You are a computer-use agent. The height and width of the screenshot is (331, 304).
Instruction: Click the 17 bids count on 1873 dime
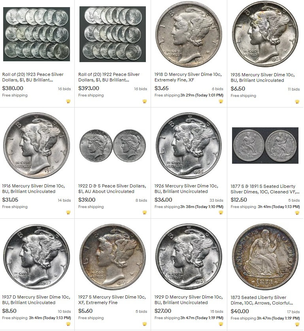pos(293,312)
